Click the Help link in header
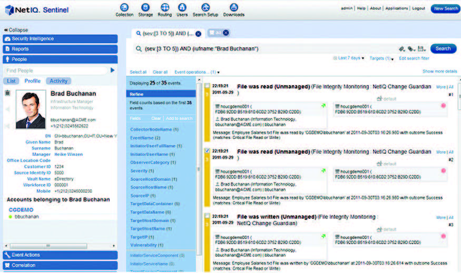The image size is (461, 273). coord(361,8)
